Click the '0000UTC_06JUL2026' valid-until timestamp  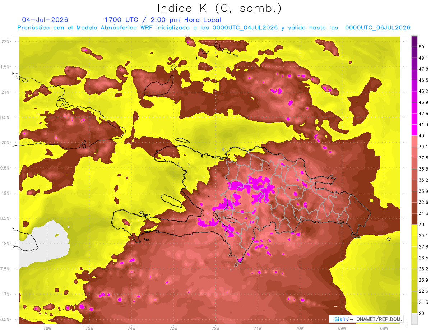[x=378, y=28]
